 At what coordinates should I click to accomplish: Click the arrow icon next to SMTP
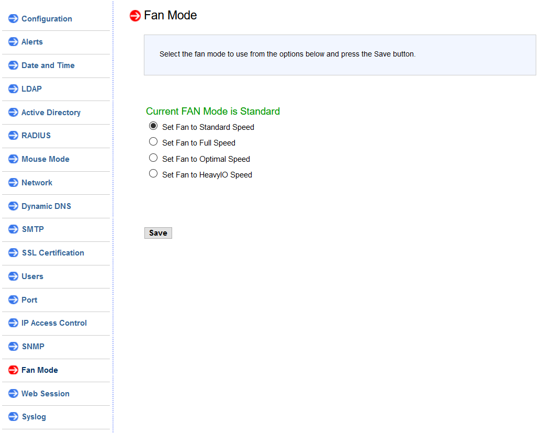[x=13, y=229]
